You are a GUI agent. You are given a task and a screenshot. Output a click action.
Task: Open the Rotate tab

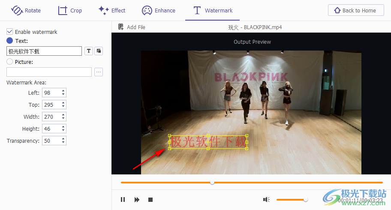click(26, 10)
